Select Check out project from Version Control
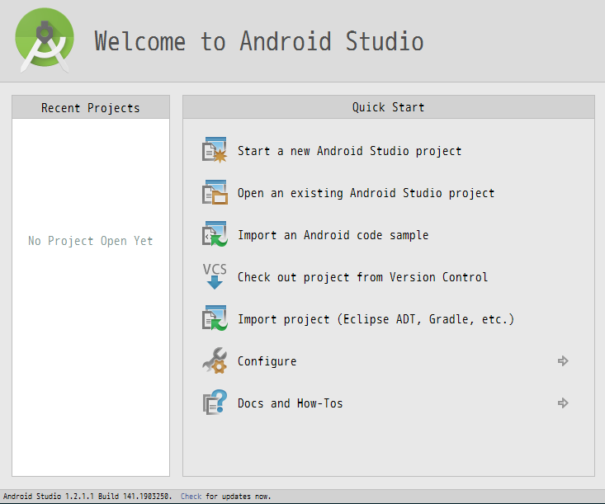 click(x=362, y=277)
